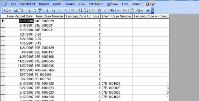Viewport: 199px width, 101px height.
Task: Open the View menu
Action: [x=82, y=4]
